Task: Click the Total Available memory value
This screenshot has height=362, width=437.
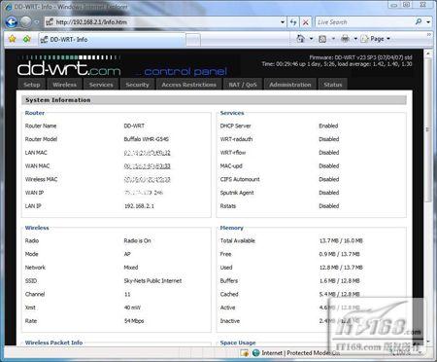Action: [x=341, y=240]
